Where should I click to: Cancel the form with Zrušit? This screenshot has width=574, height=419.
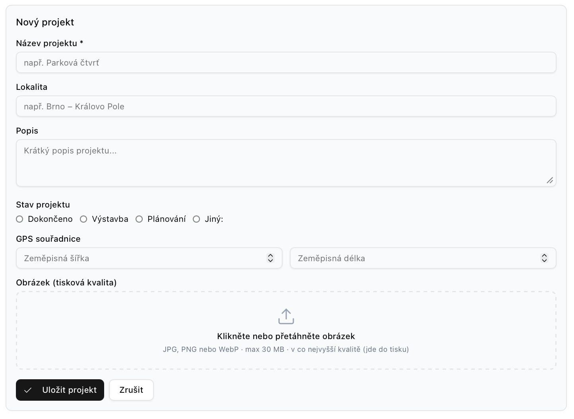(131, 390)
